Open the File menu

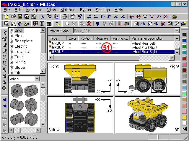pyautogui.click(x=6, y=10)
